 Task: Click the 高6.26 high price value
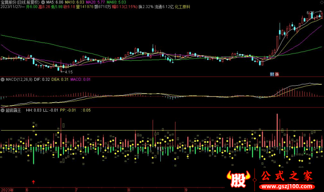click(x=44, y=7)
